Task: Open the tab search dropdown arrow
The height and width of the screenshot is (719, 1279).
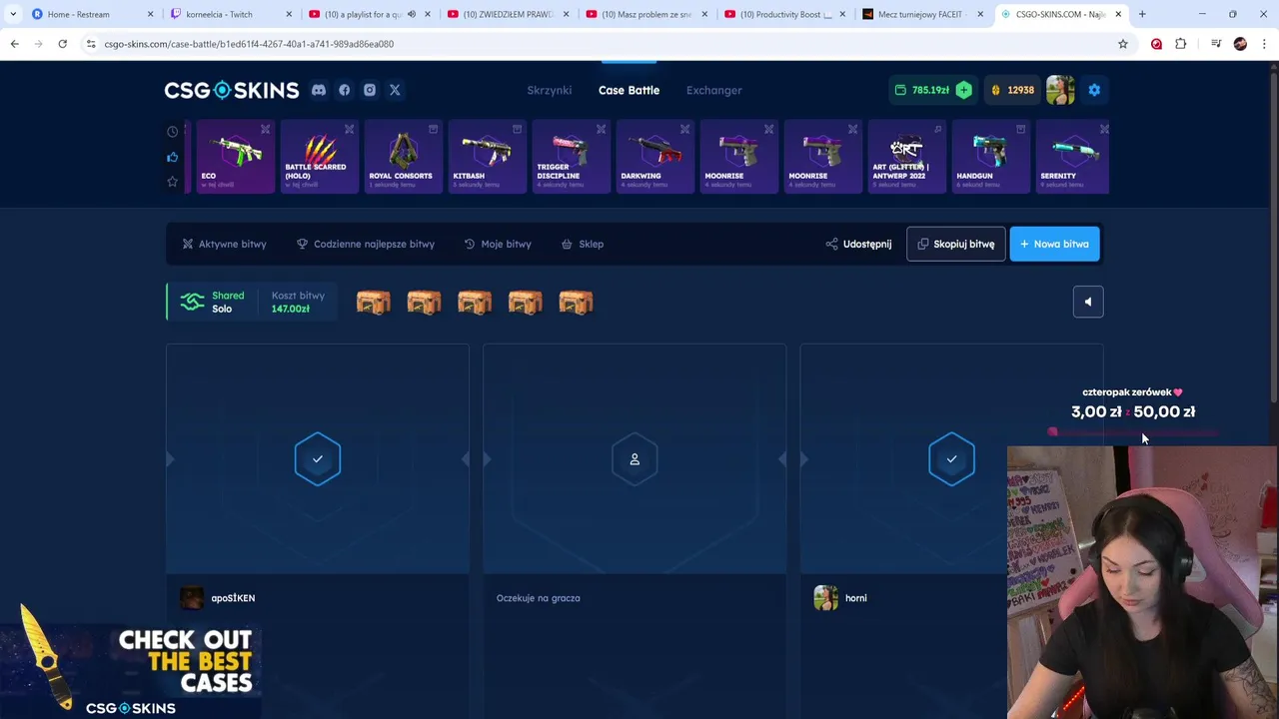Action: tap(13, 14)
